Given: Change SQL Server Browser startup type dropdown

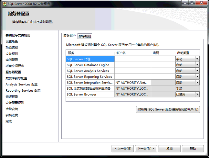Looking at the screenshot, I should tap(197, 94).
